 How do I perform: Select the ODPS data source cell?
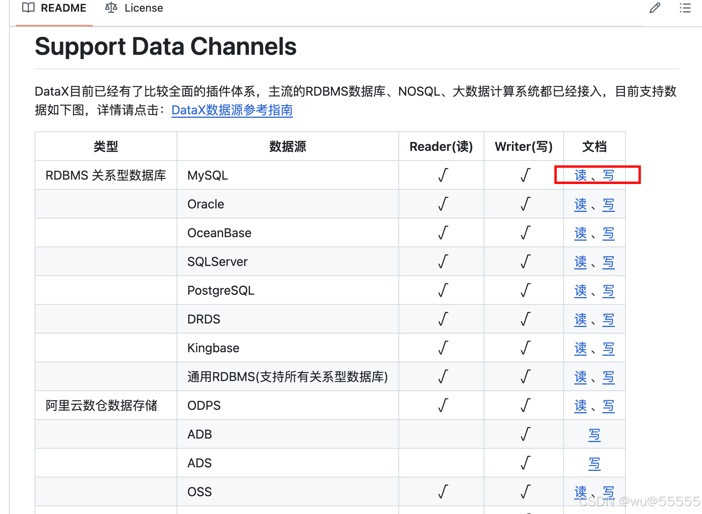click(x=288, y=406)
